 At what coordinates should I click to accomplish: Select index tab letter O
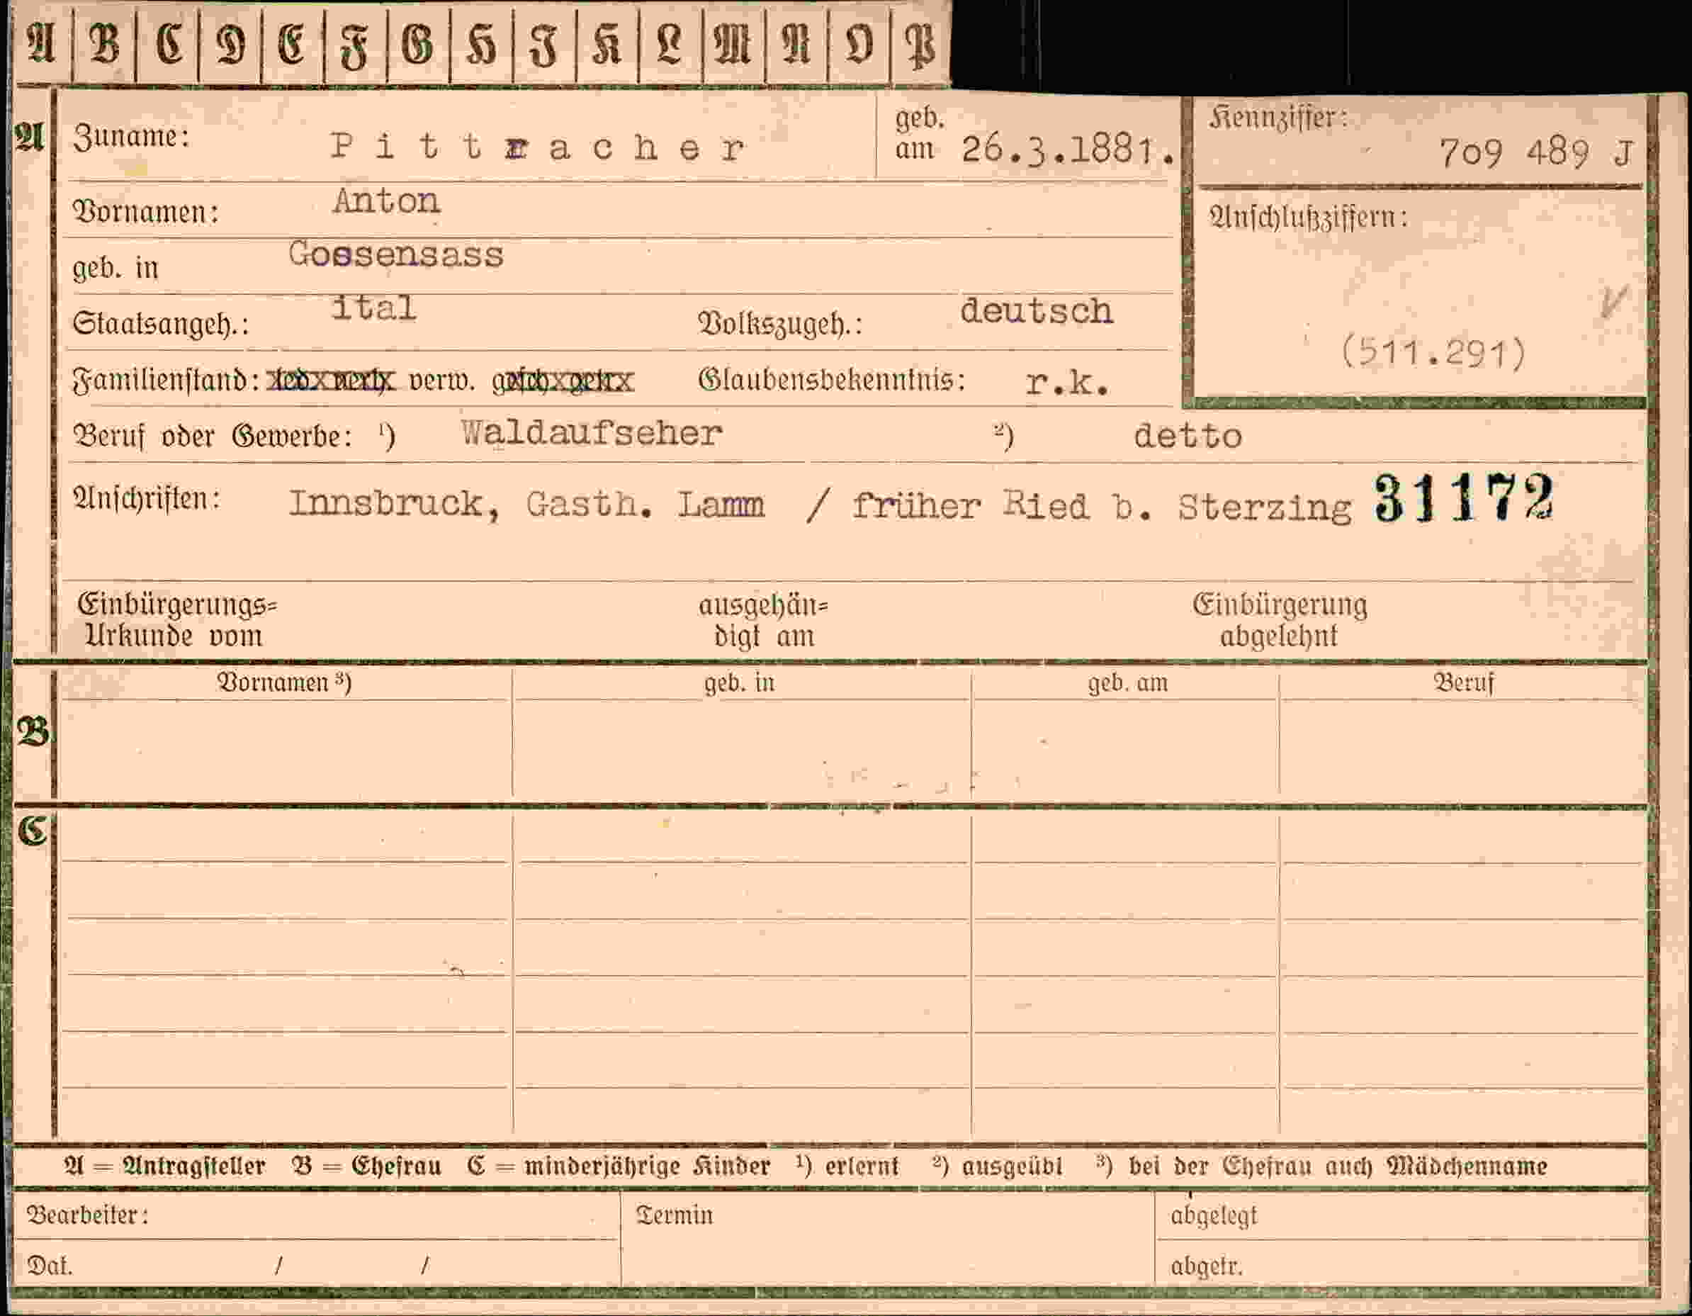(858, 44)
